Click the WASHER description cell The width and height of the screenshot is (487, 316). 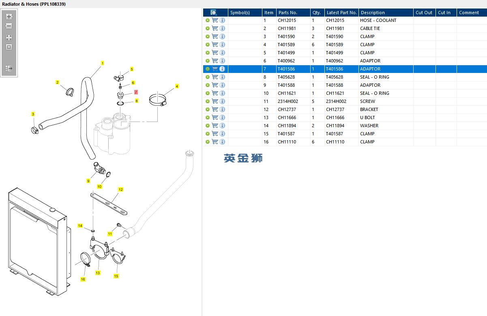click(386, 126)
